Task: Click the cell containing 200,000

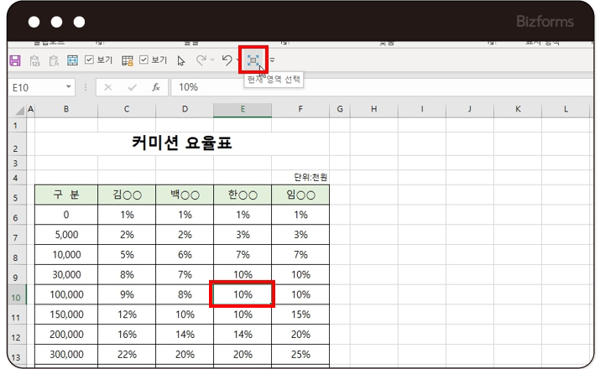Action: [x=66, y=335]
